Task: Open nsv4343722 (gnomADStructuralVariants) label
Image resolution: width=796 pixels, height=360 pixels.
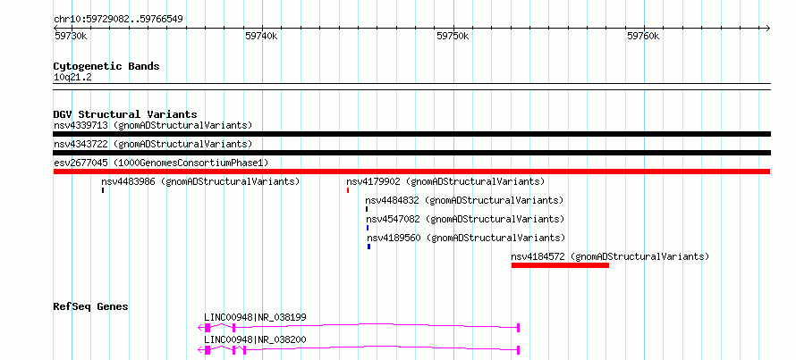Action: (153, 144)
